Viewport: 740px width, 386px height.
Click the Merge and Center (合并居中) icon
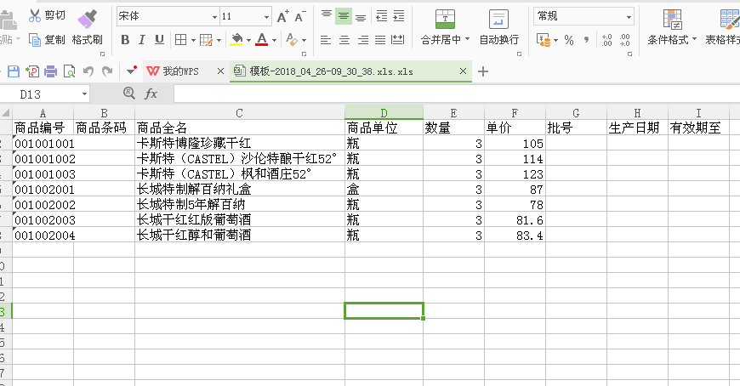(445, 20)
